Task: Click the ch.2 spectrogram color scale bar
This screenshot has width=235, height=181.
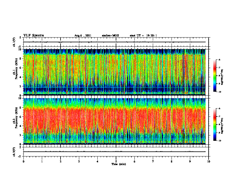Action: click(215, 125)
